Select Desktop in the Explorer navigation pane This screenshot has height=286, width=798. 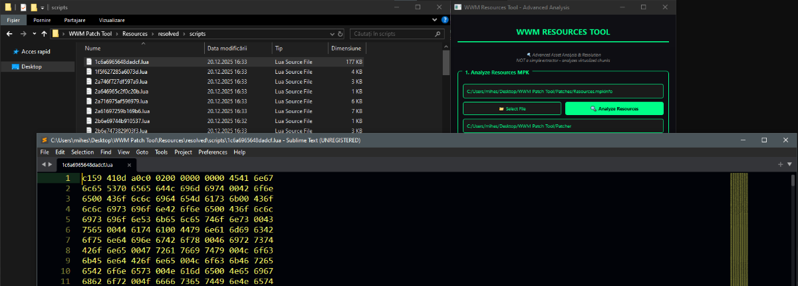point(31,67)
